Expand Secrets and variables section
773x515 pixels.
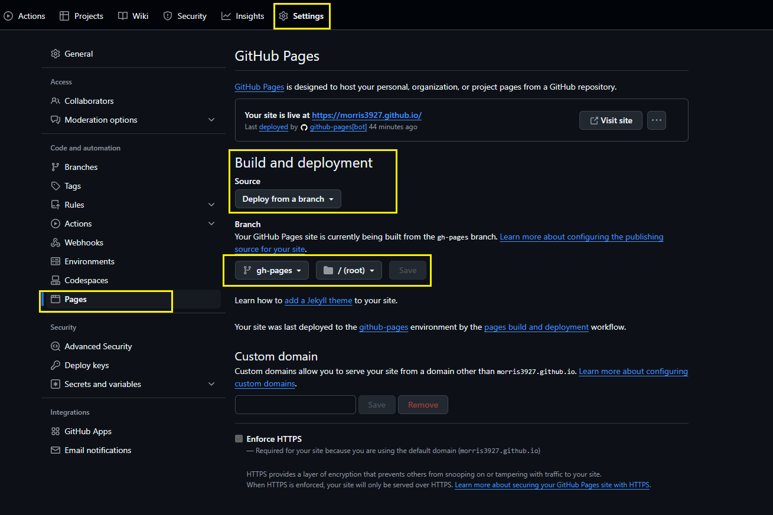[x=211, y=384]
